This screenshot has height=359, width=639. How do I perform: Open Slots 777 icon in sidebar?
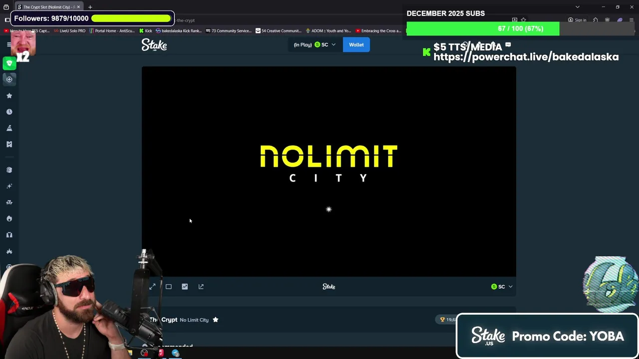coord(9,202)
